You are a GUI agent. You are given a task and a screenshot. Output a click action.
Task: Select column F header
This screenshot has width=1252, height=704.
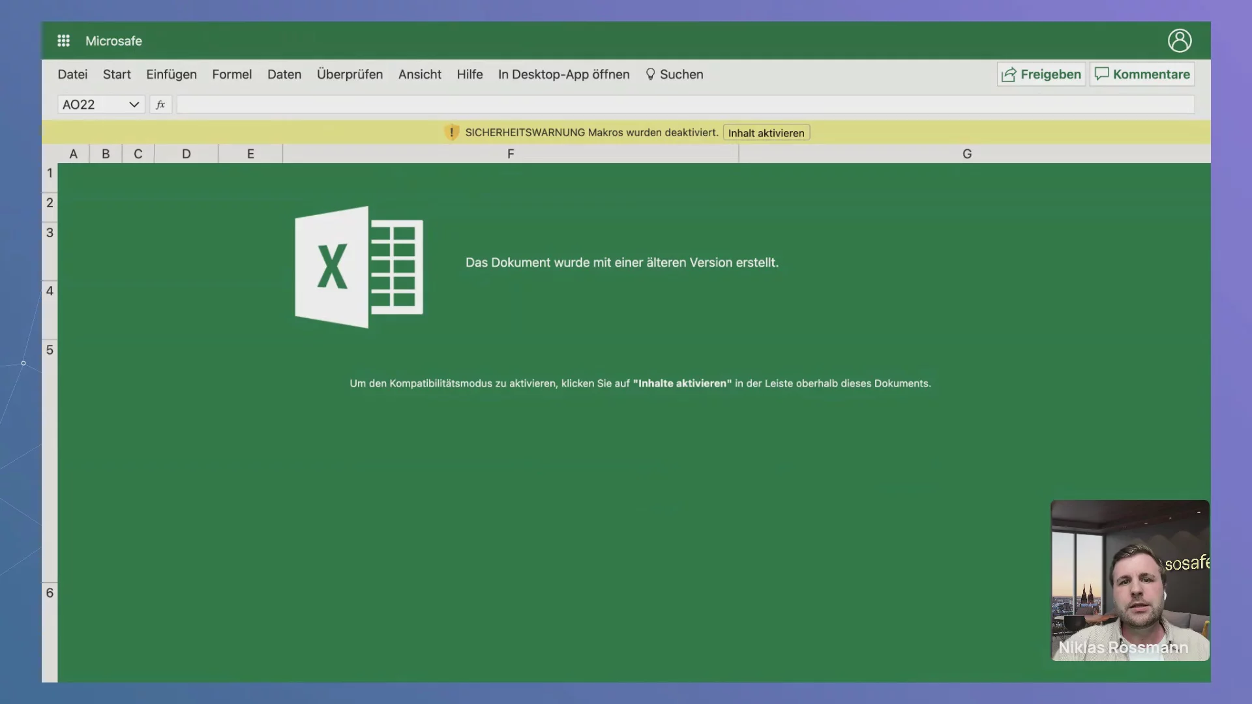(511, 154)
